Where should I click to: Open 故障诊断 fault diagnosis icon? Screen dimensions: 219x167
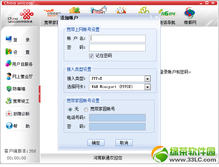pyautogui.click(x=9, y=113)
